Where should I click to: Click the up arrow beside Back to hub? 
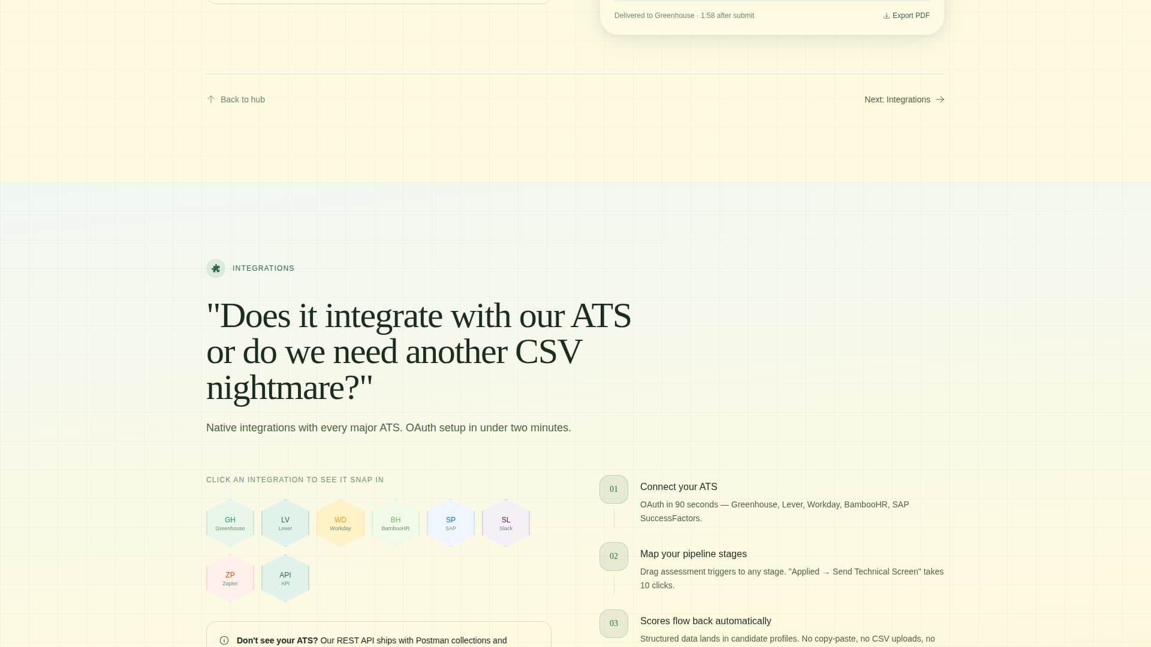click(x=211, y=99)
